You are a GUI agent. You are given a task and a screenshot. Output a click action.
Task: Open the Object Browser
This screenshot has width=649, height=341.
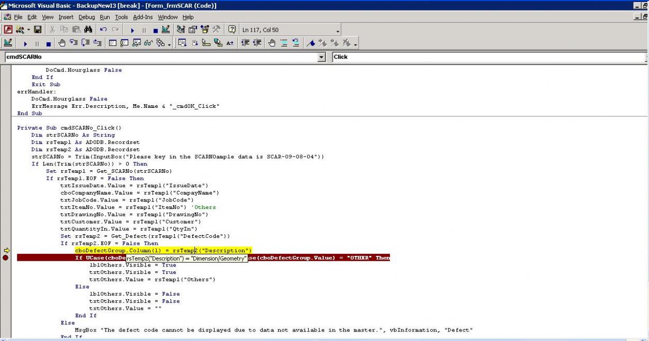pyautogui.click(x=204, y=30)
